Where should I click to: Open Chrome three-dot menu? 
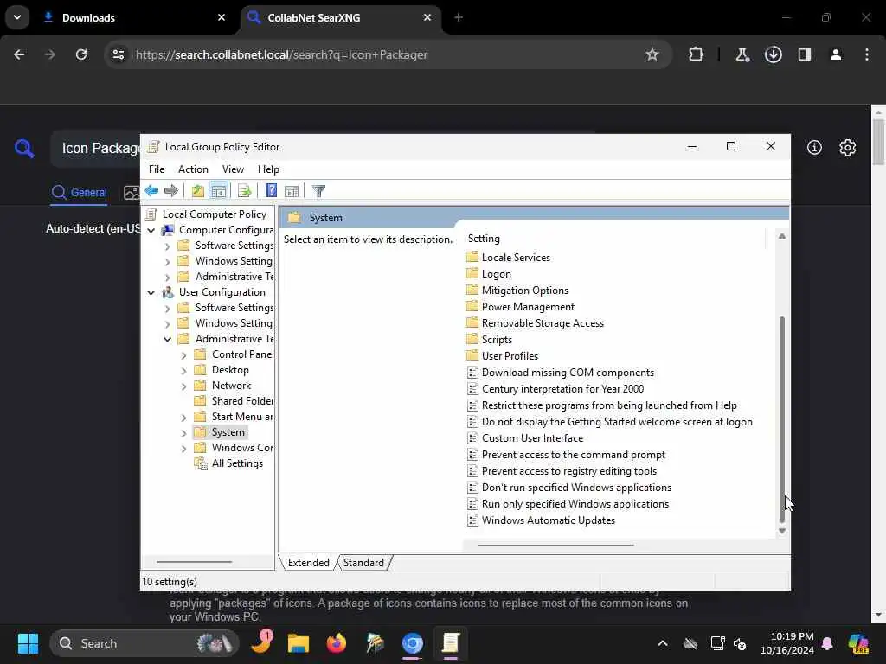867,54
